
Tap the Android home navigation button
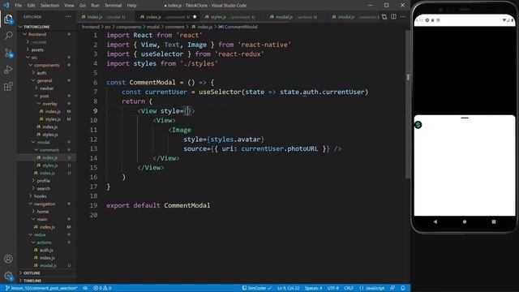coord(465,221)
